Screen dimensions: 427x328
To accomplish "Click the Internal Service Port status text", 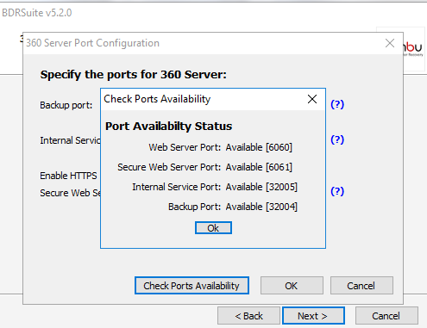I will 215,187.
